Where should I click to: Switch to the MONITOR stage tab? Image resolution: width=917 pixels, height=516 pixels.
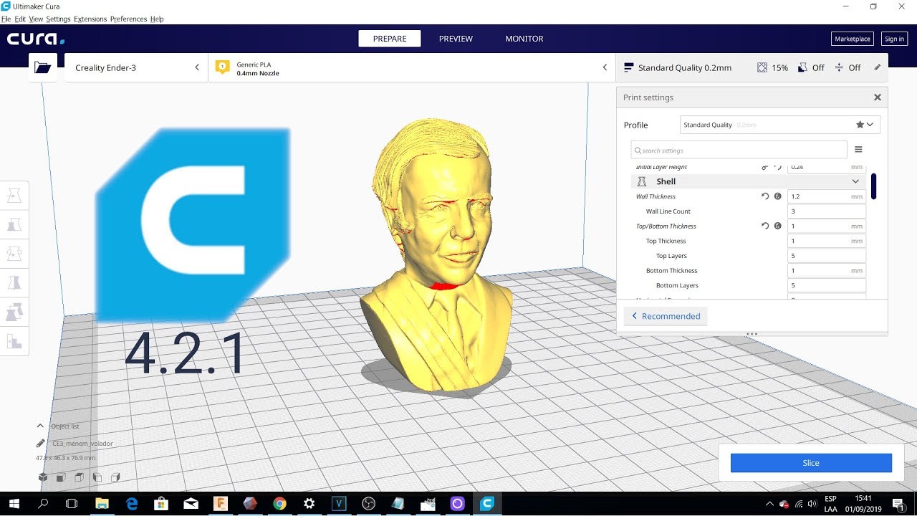(x=524, y=39)
